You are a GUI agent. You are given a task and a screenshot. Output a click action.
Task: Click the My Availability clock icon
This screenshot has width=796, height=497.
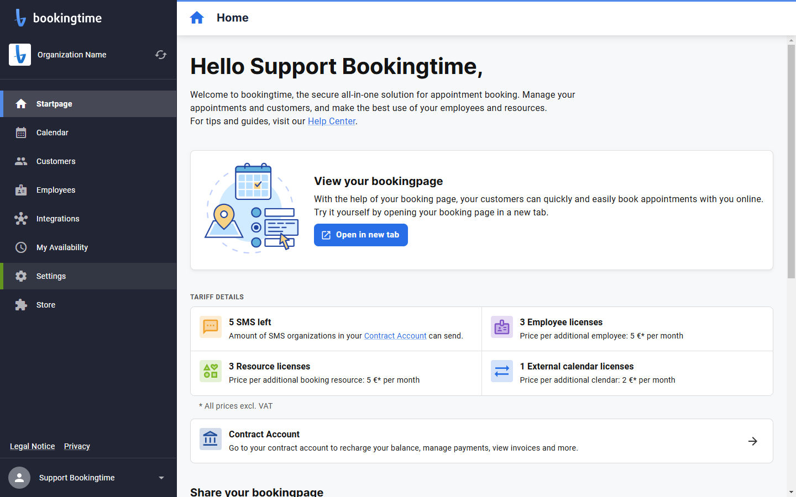pos(21,247)
